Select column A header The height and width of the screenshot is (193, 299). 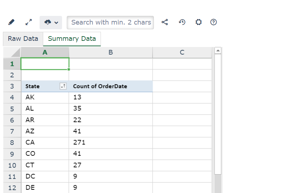coord(45,52)
